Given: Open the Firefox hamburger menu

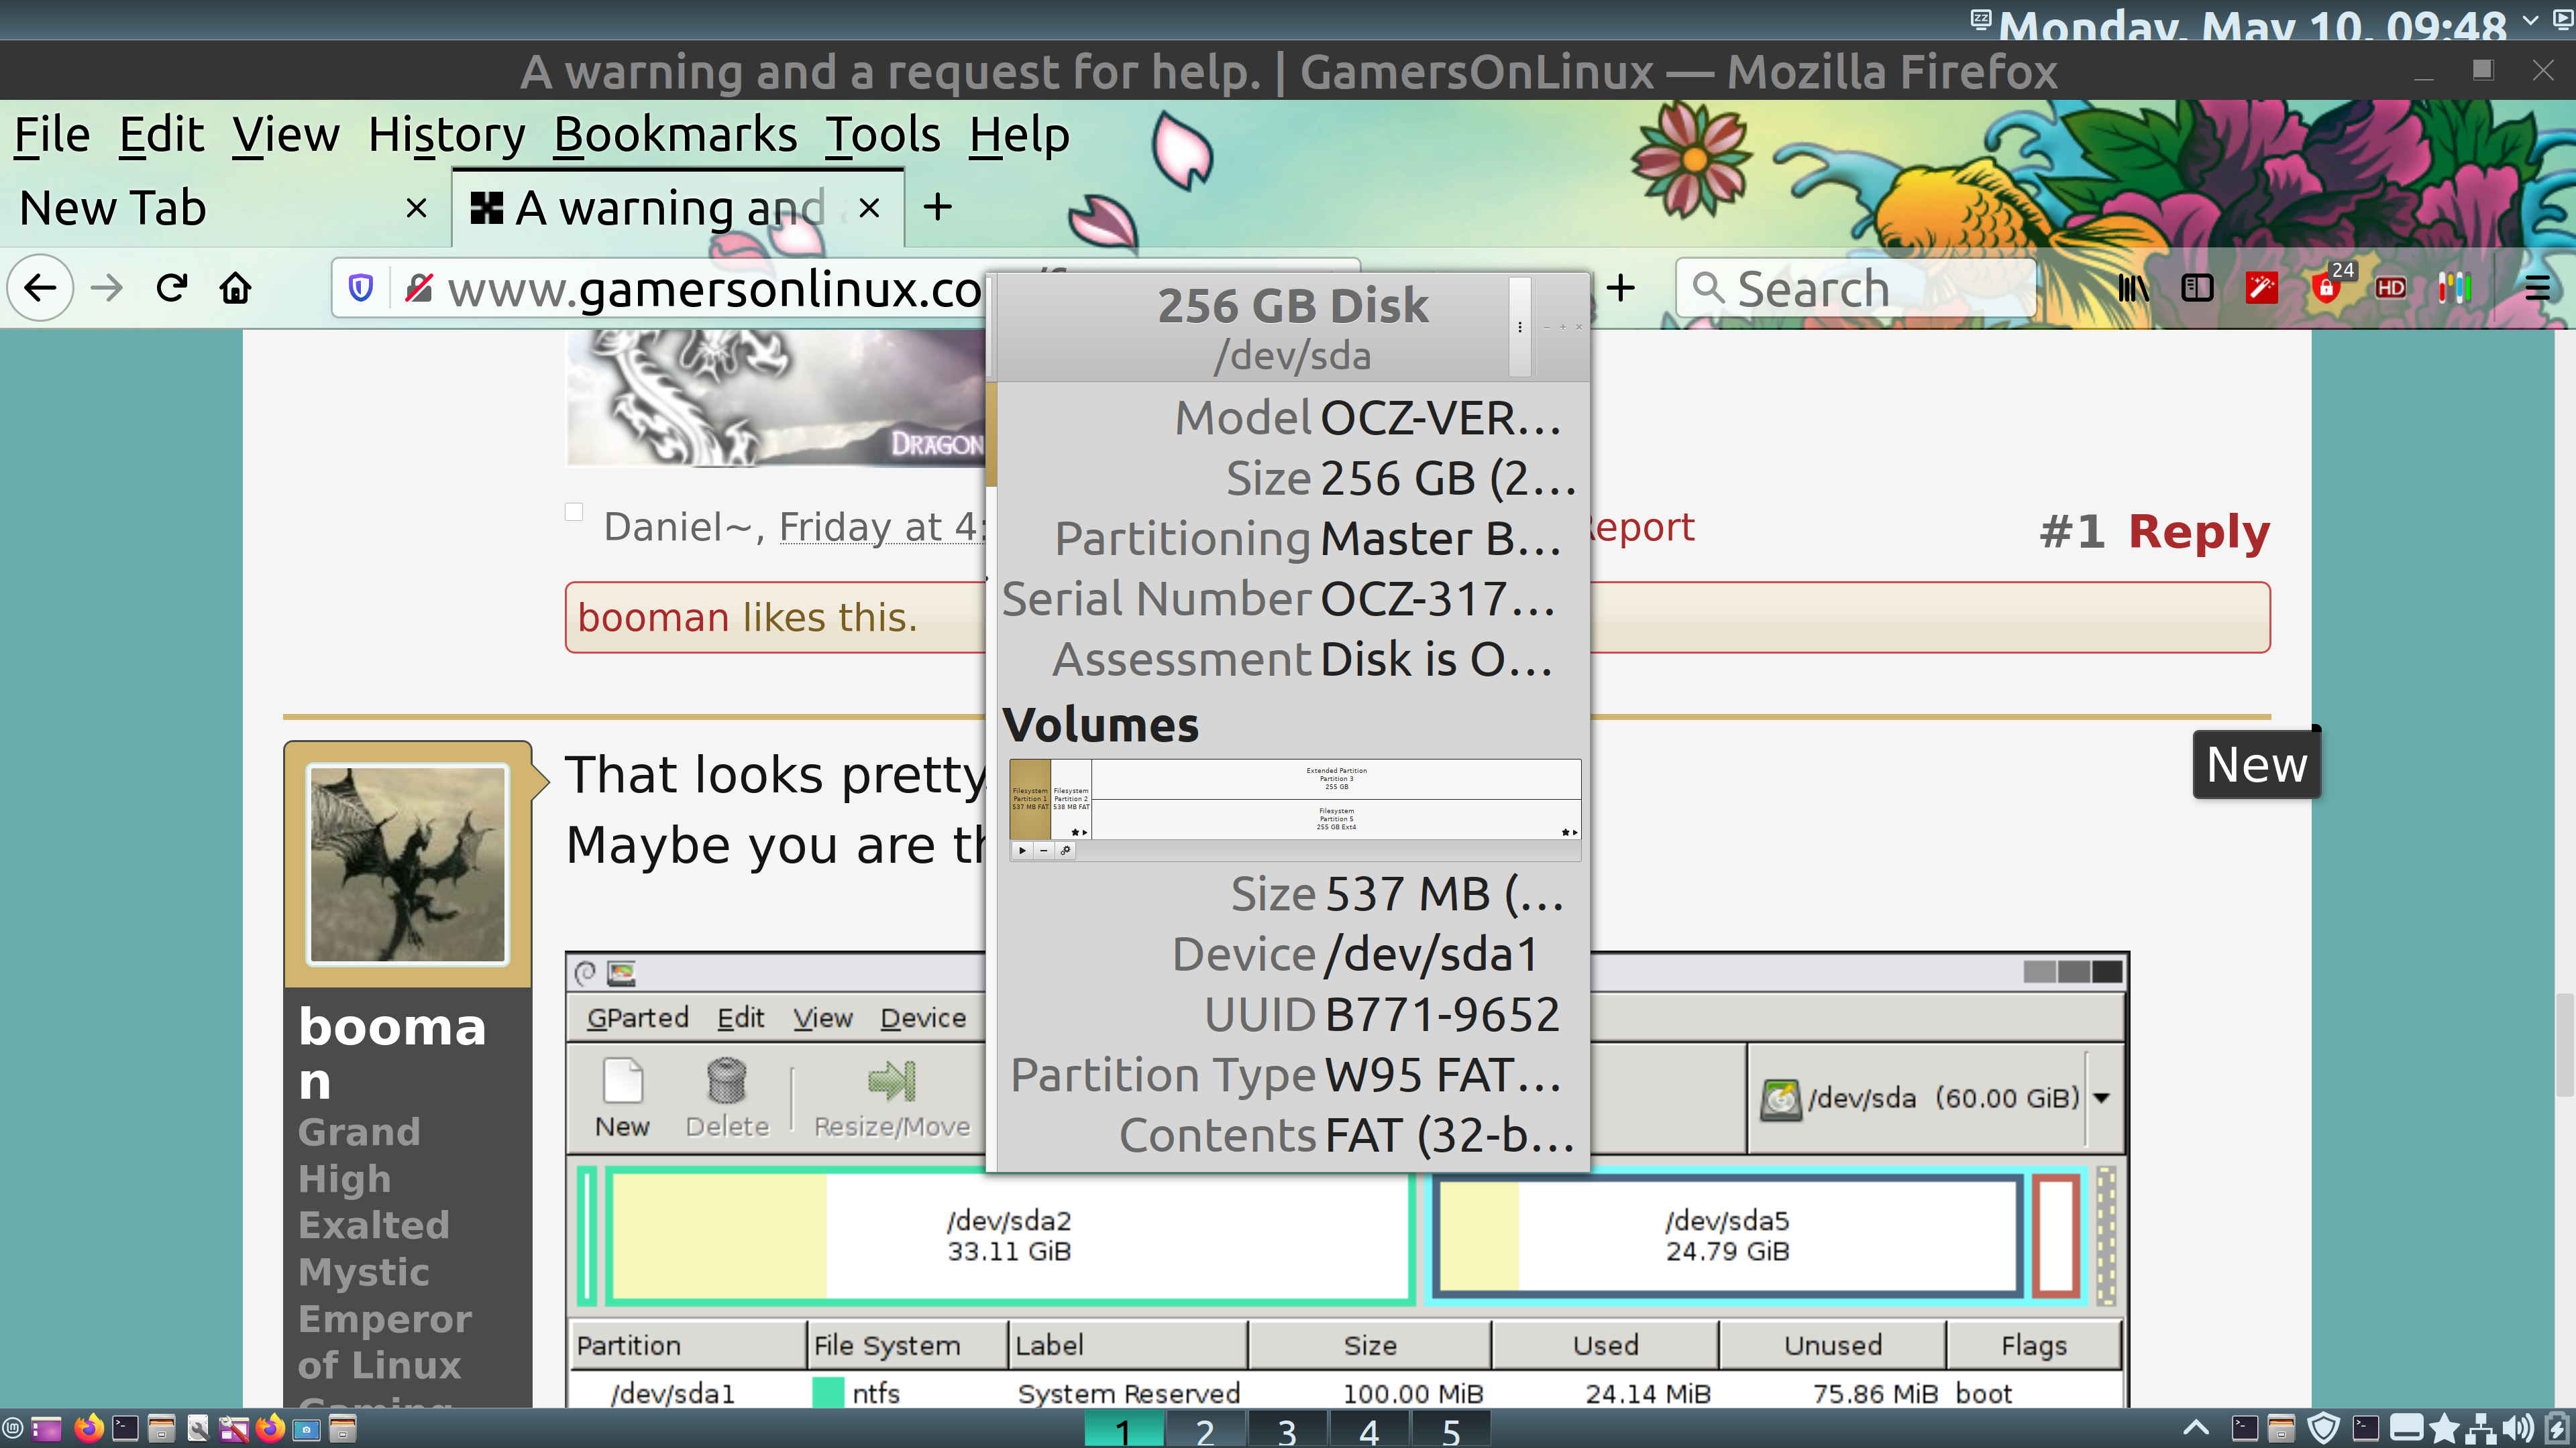Looking at the screenshot, I should pyautogui.click(x=2537, y=289).
